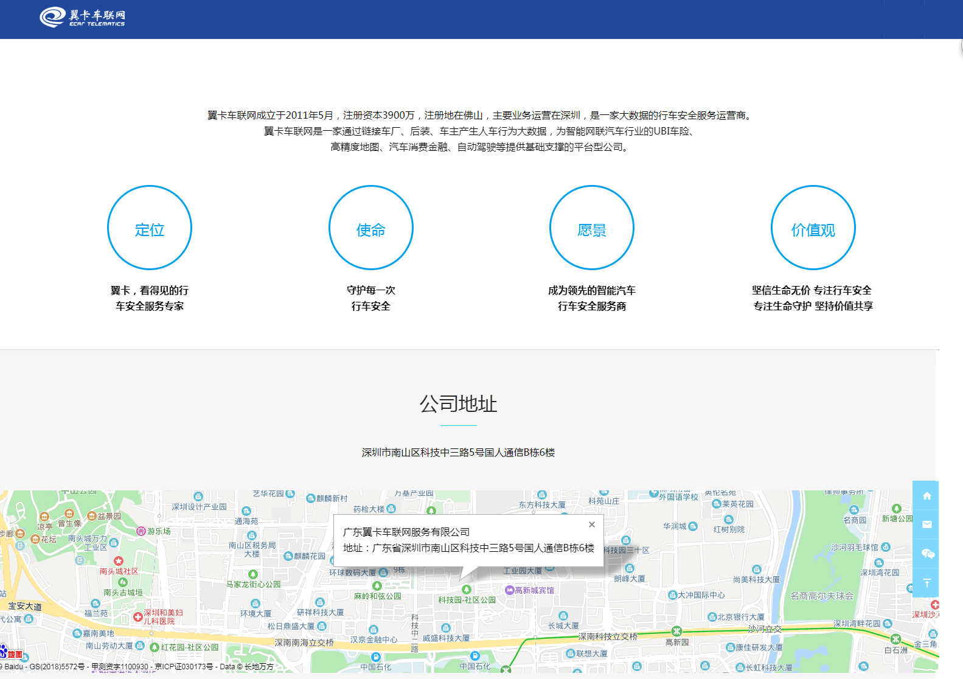Click the caption 守护每一次行车安全
Screen dimensions: 963x679
coord(371,298)
